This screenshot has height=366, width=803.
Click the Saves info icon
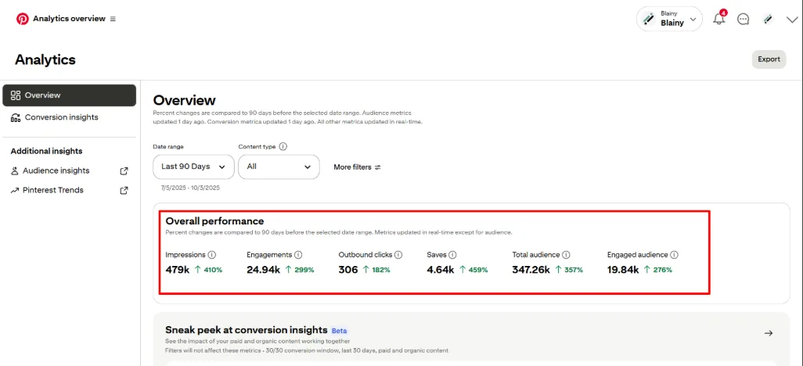452,254
